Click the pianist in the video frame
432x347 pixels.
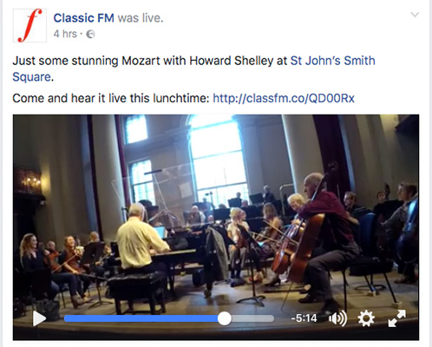(141, 237)
